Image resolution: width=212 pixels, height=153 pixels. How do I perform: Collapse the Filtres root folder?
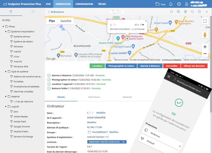(x=3, y=26)
